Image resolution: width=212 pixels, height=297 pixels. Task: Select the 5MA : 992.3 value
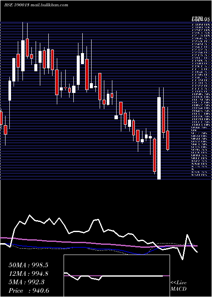(26, 282)
